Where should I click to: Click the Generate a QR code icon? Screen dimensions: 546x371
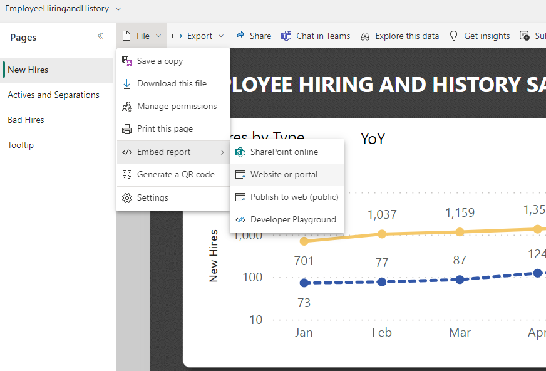click(127, 175)
